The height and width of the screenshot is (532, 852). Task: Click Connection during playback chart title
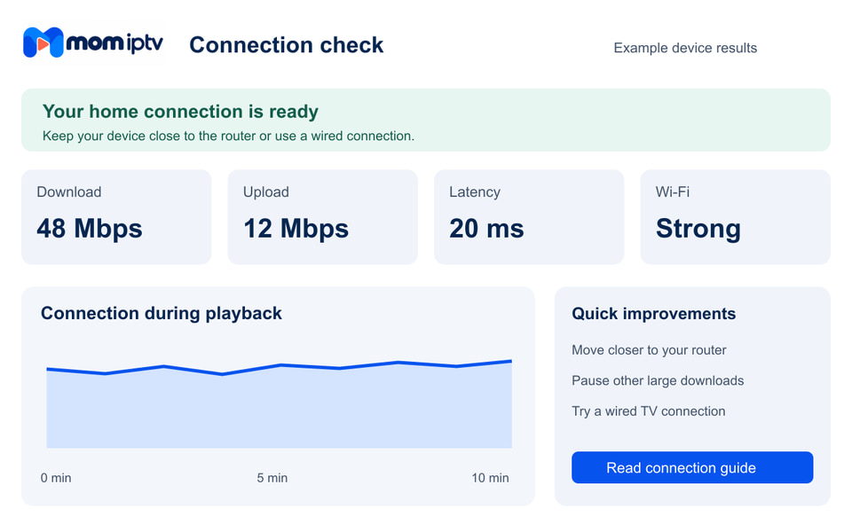click(x=162, y=313)
